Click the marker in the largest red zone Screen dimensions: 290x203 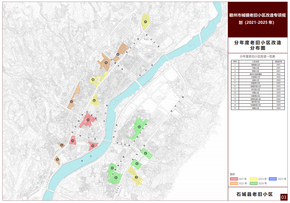pos(88,120)
